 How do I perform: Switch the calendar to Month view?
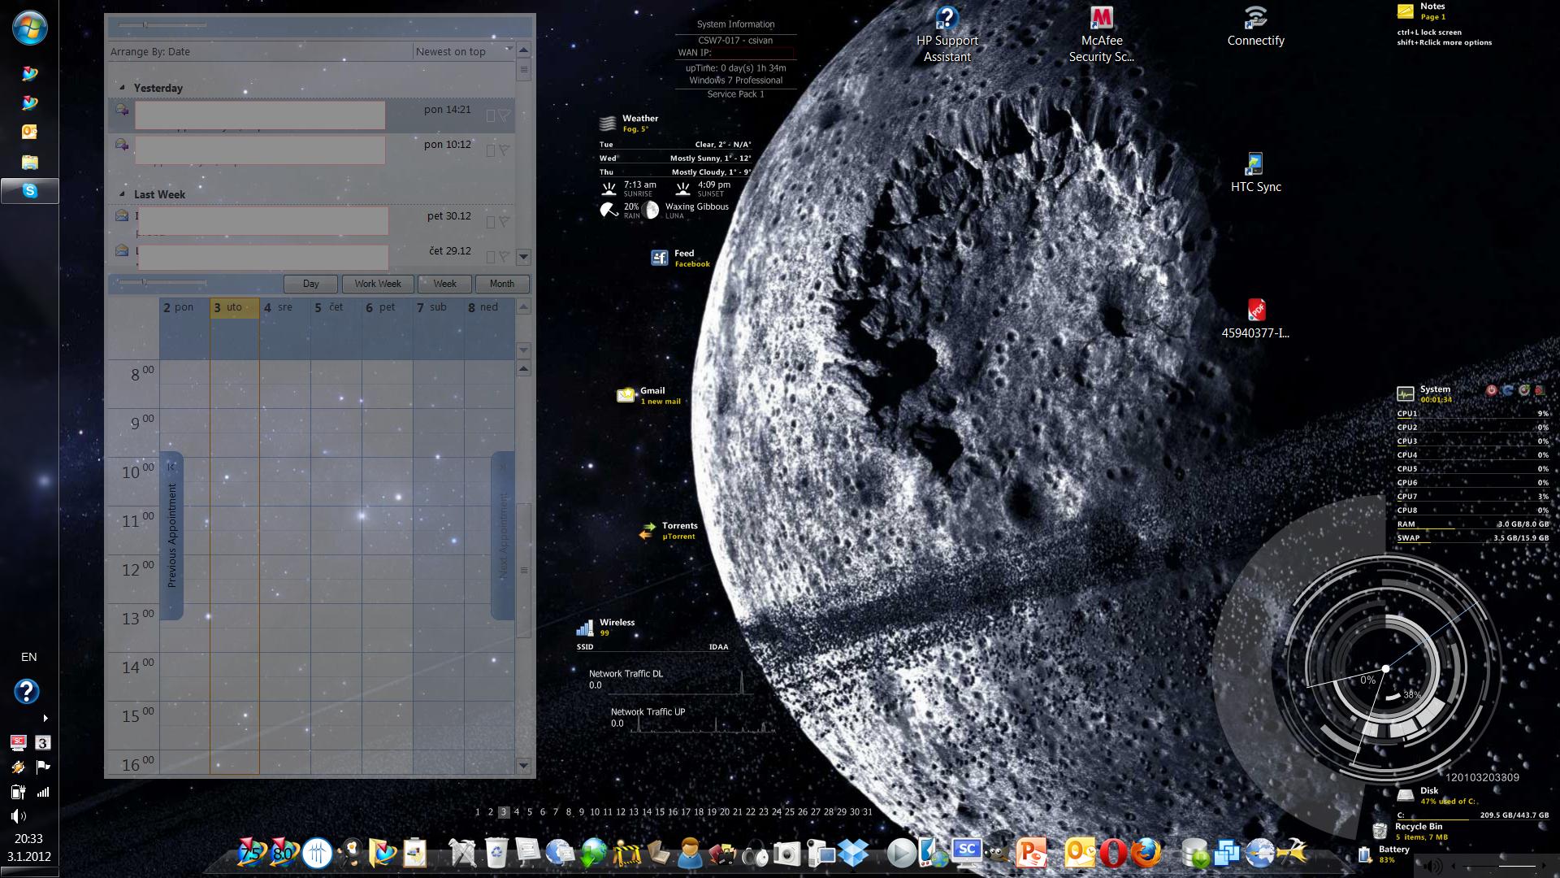pyautogui.click(x=501, y=284)
